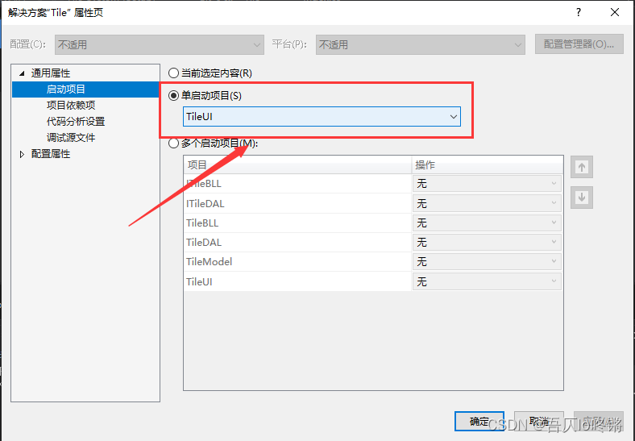Select 代码分析设置 in the tree
Viewport: 635px width, 441px height.
point(76,122)
